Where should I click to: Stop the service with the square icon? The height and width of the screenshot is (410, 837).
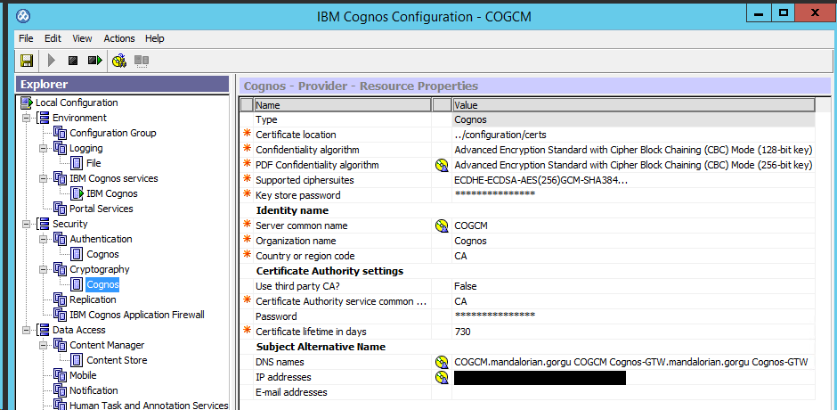(x=73, y=61)
